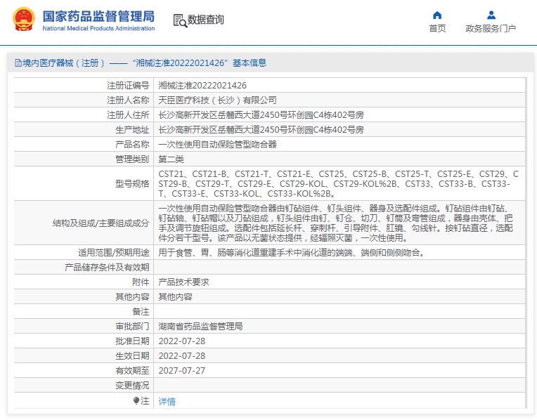
Task: Click the 管理类别 row label
Action: pyautogui.click(x=132, y=159)
